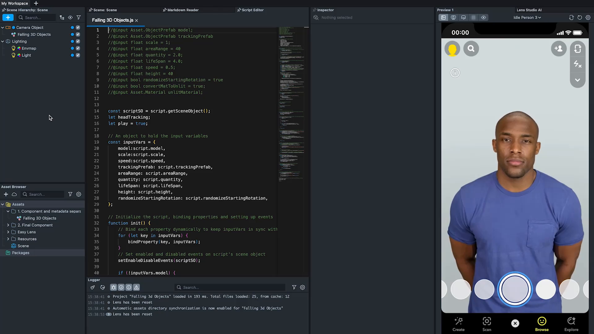
Task: Tap lens info icon in preview
Action: tap(455, 73)
